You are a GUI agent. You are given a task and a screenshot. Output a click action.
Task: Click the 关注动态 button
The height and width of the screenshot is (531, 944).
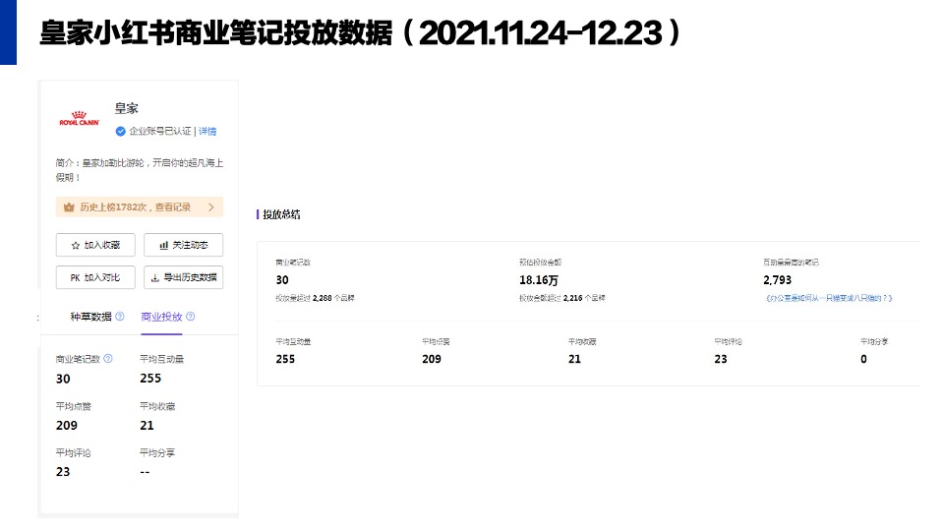[184, 245]
